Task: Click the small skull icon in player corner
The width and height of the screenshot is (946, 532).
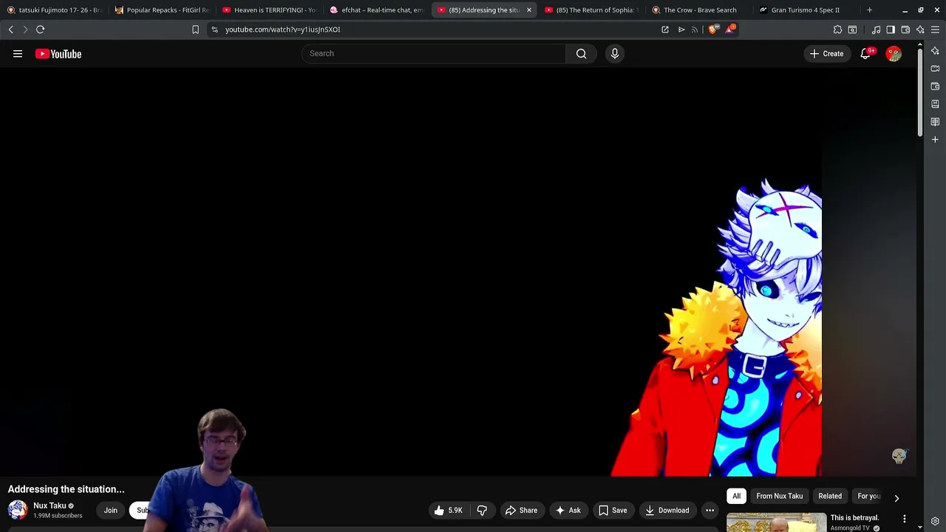Action: 899,456
